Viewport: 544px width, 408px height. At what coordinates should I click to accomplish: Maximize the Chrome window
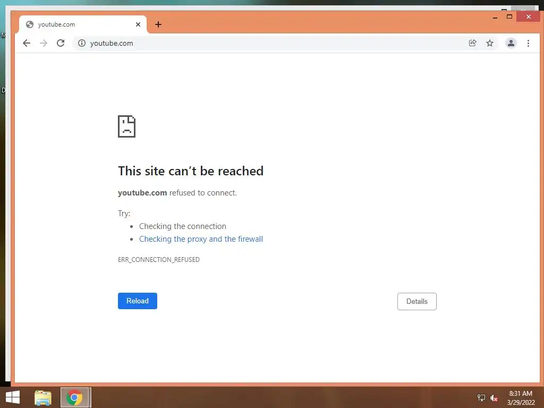click(509, 16)
